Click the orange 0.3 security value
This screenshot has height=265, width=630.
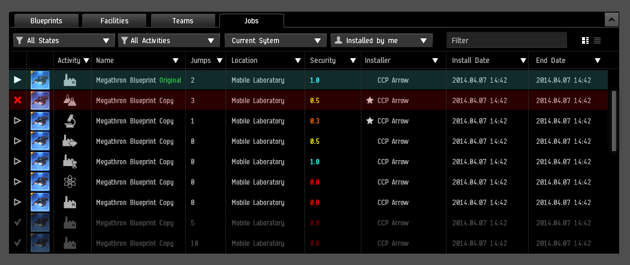[315, 121]
